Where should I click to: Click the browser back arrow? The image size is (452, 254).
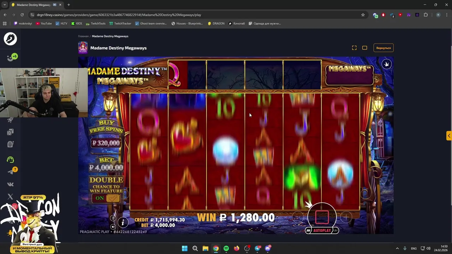pos(5,15)
